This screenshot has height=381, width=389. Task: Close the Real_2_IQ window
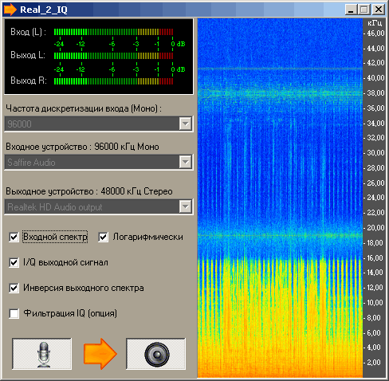[x=379, y=10]
